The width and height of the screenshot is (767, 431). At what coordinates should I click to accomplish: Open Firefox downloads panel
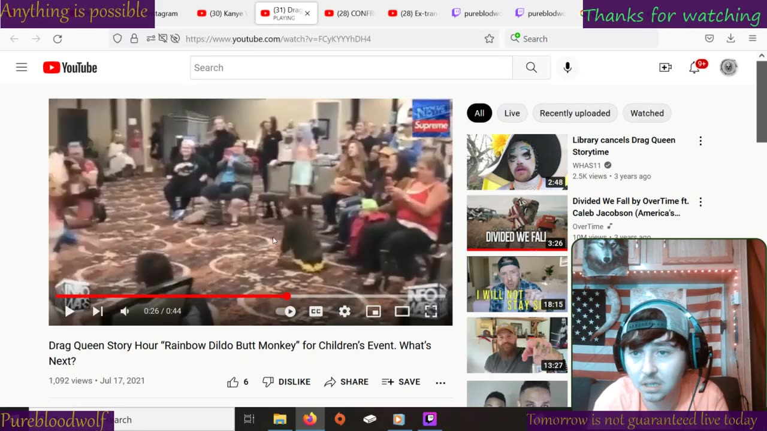731,39
